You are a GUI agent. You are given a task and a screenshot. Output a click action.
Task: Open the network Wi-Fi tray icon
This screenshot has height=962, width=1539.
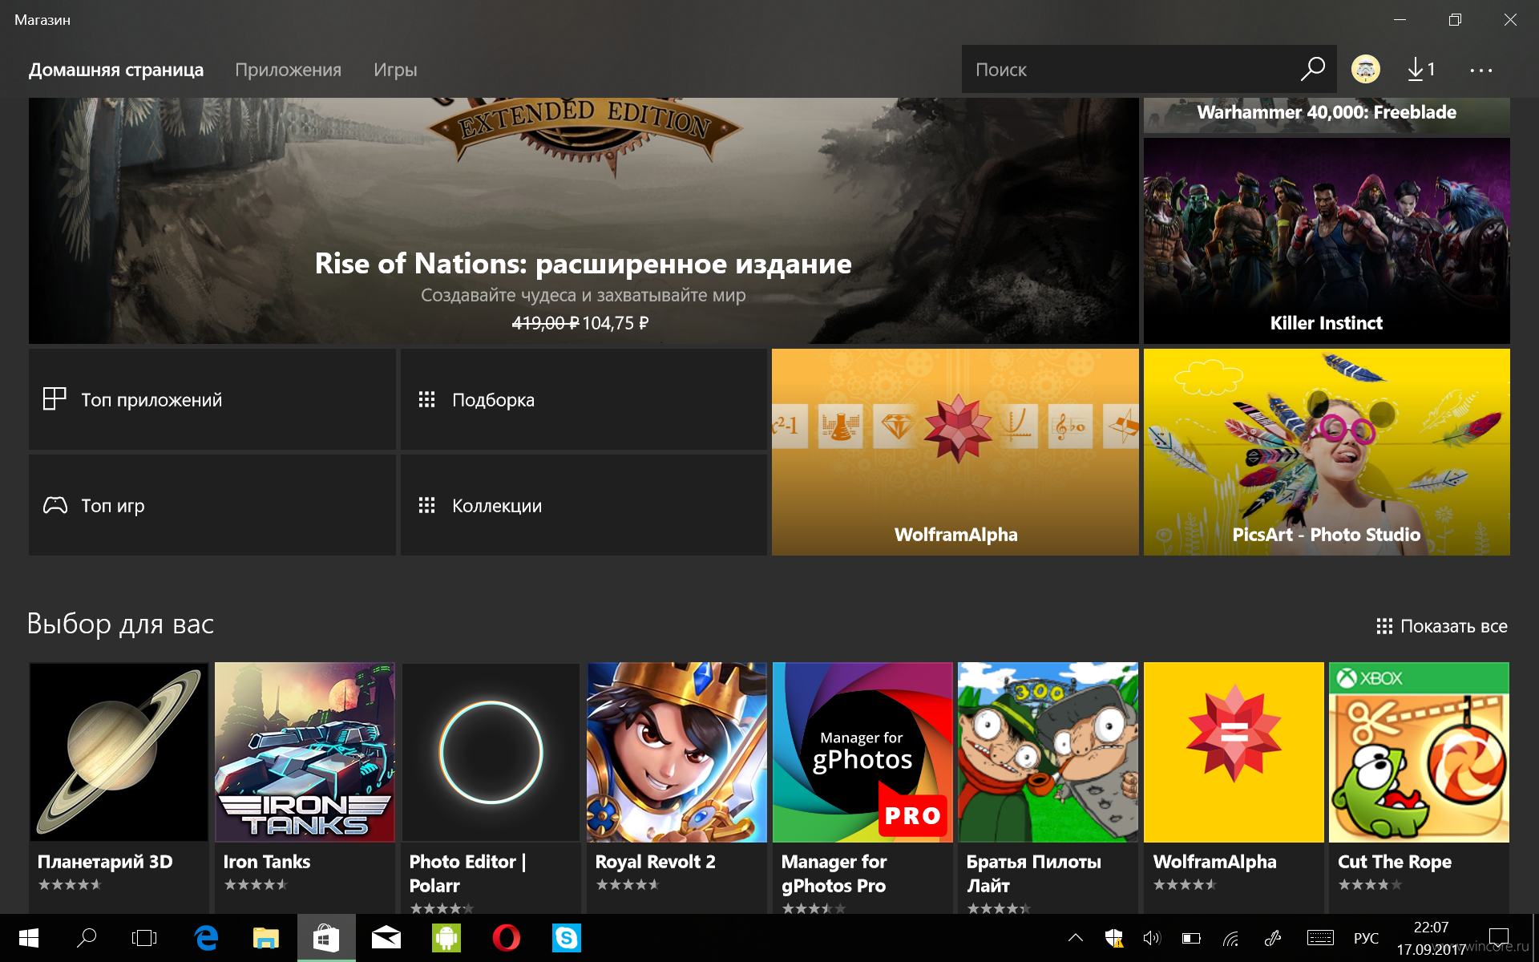pyautogui.click(x=1231, y=938)
